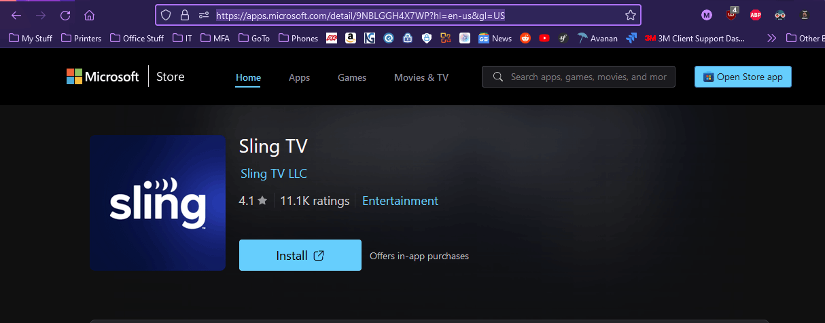Open the Reddit bookmark
This screenshot has height=323, width=825.
pyautogui.click(x=525, y=38)
